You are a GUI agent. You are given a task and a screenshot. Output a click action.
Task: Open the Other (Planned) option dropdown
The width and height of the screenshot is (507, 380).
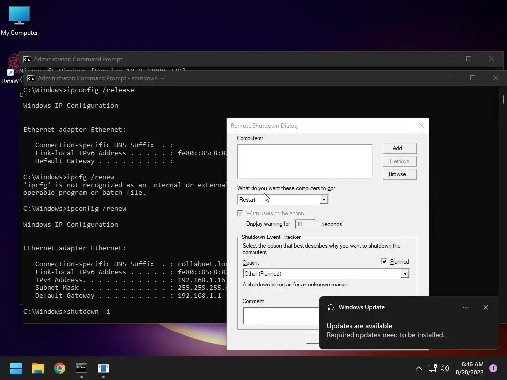pyautogui.click(x=405, y=273)
